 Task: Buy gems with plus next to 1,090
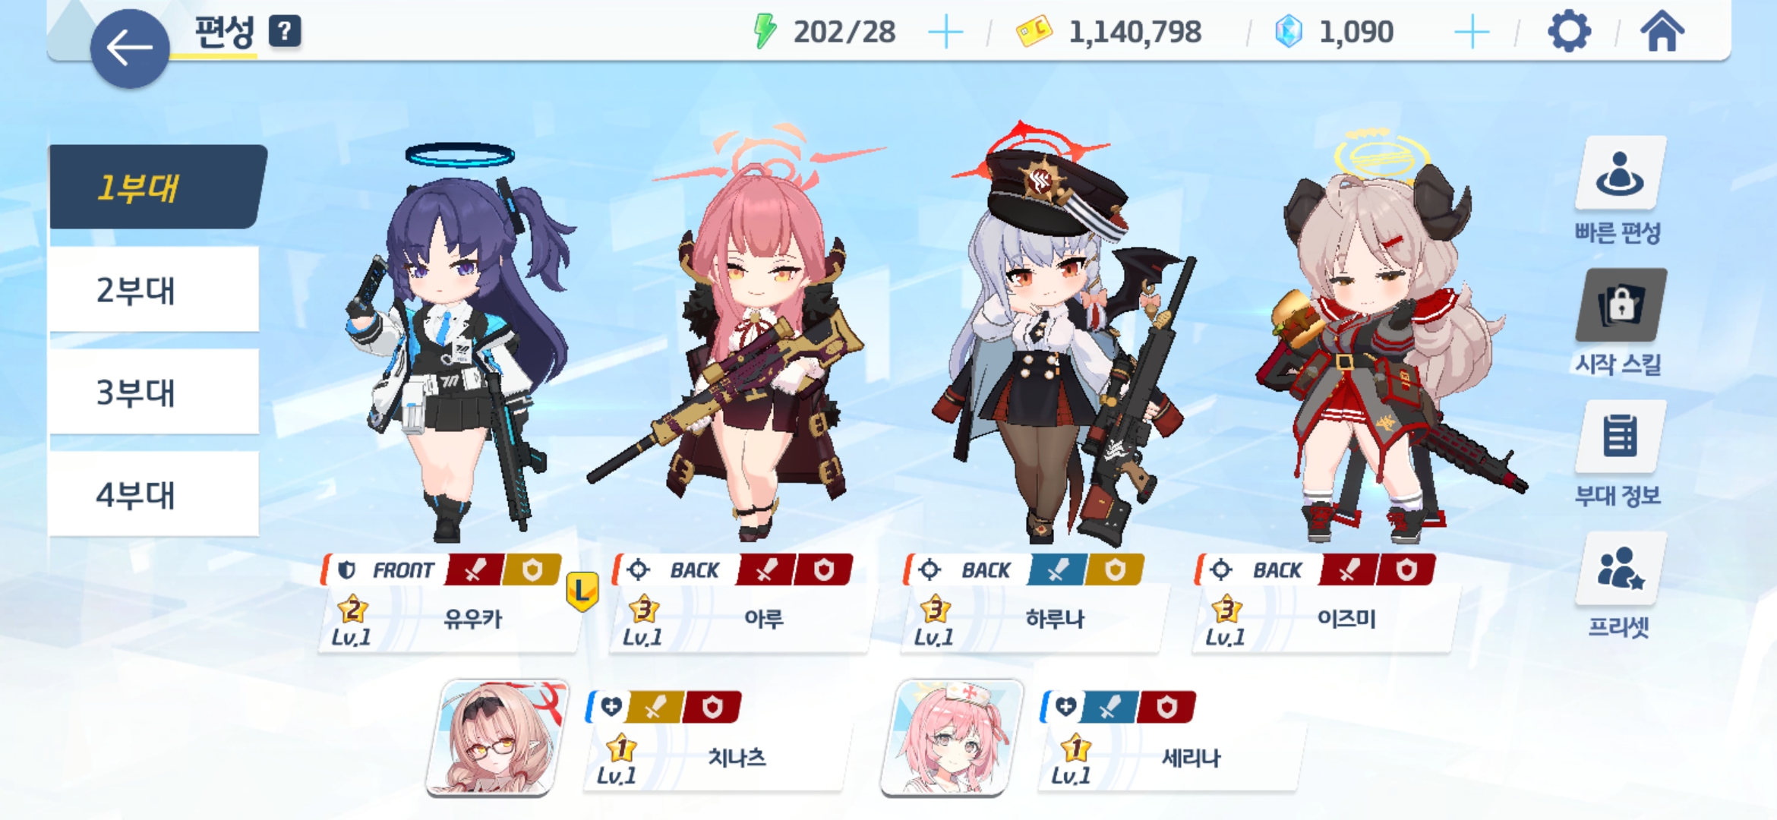pyautogui.click(x=1472, y=33)
